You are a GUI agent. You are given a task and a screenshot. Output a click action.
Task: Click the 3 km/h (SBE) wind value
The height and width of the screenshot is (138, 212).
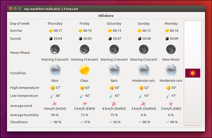coord(171,109)
